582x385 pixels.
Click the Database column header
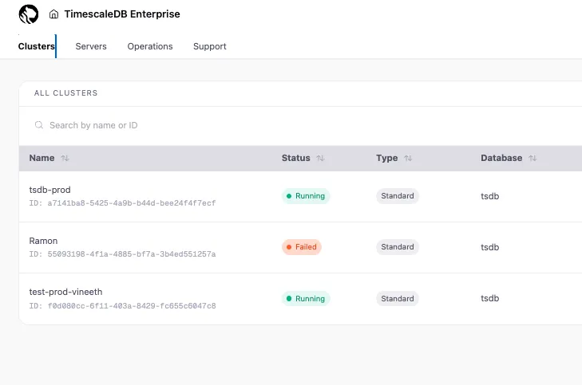point(501,158)
